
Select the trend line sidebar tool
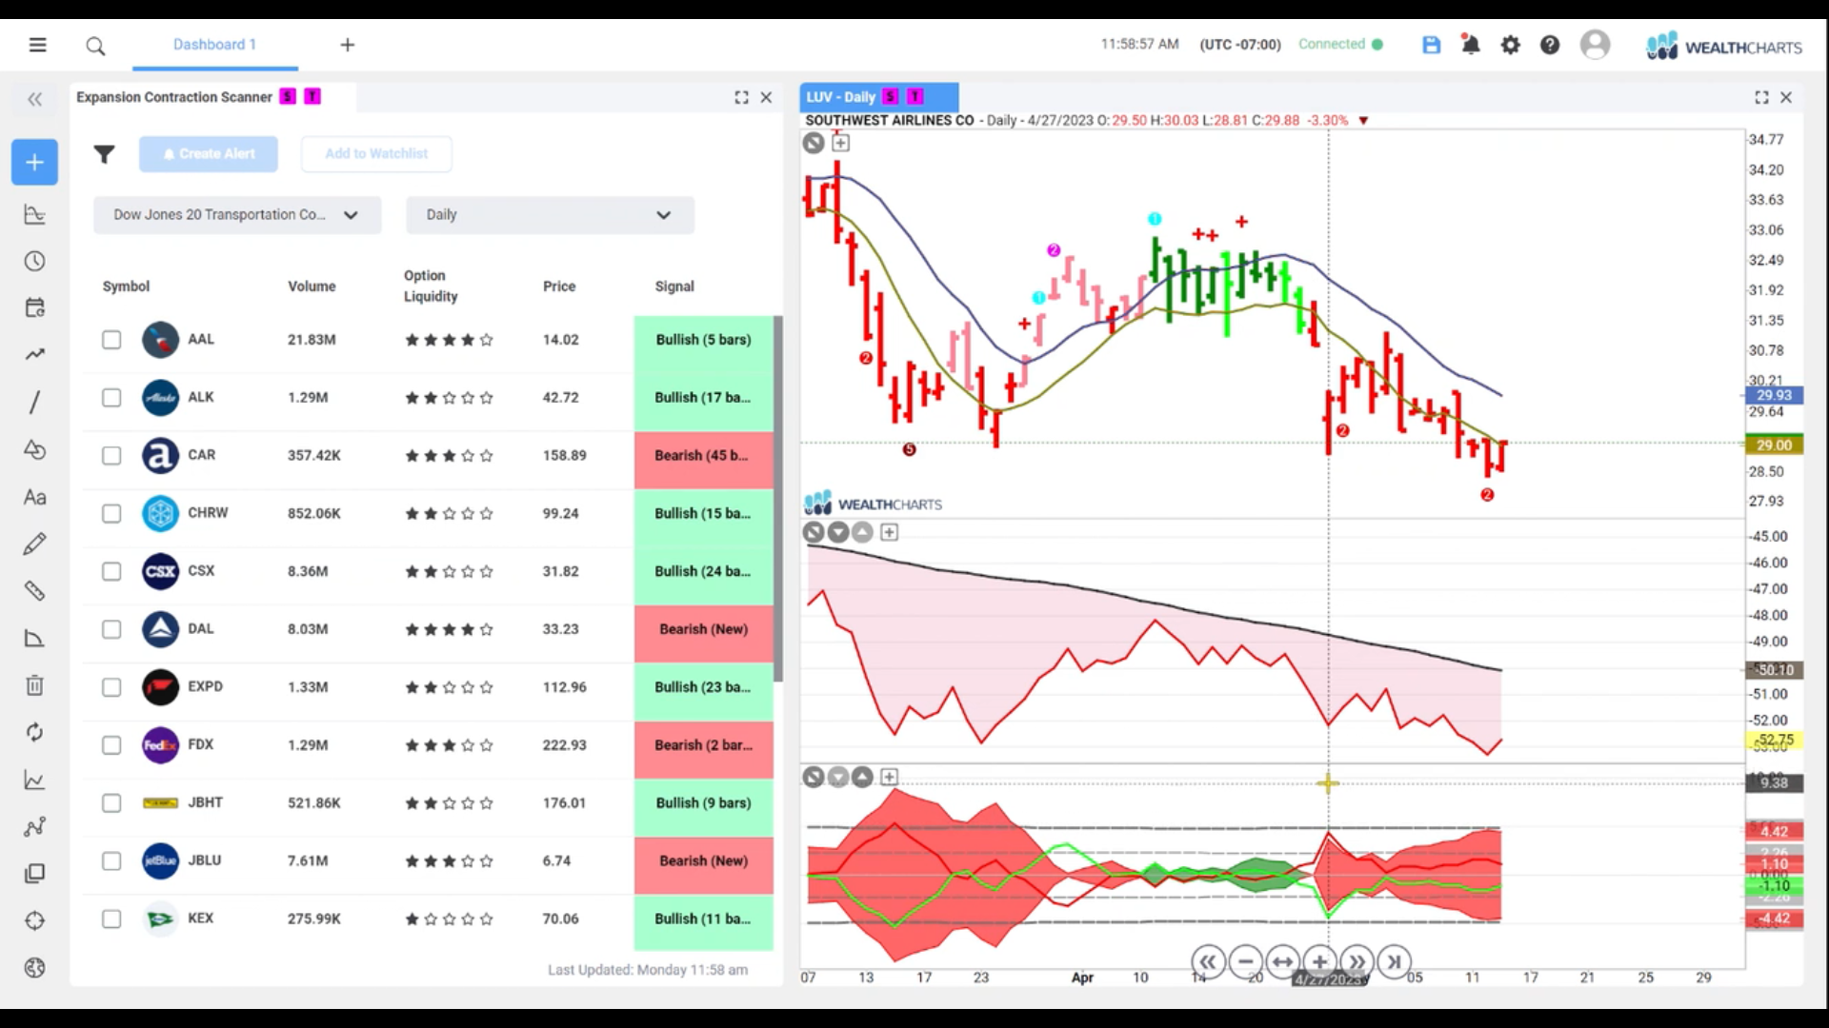point(34,354)
